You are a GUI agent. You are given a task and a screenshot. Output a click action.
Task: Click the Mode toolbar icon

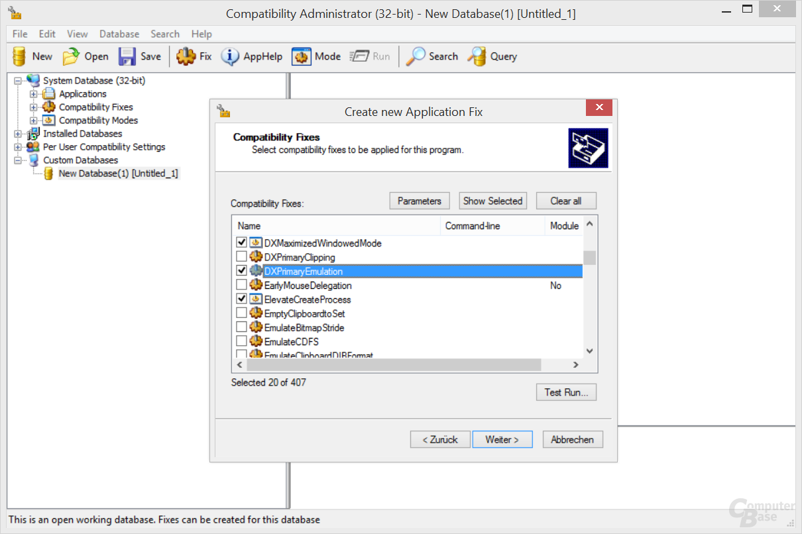pos(302,56)
